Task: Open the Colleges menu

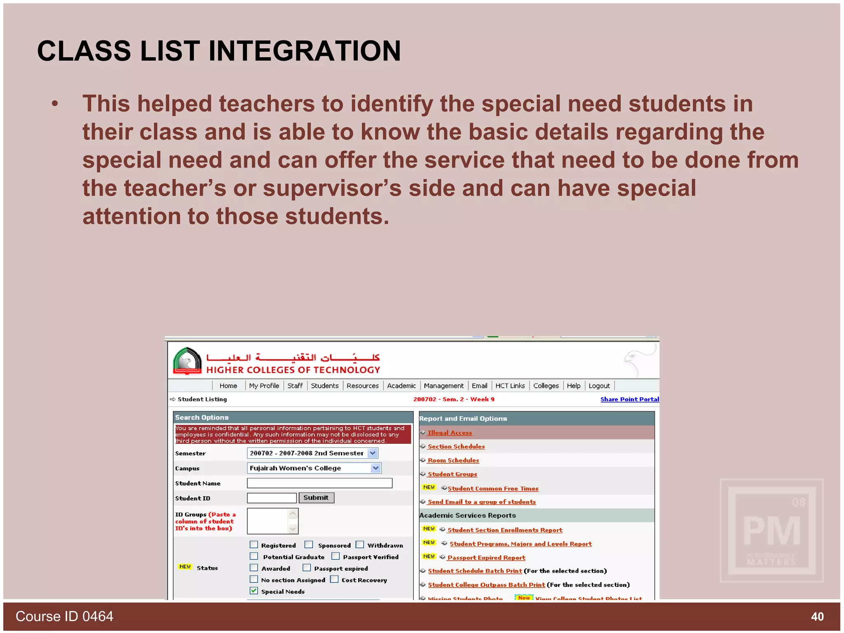Action: point(546,386)
